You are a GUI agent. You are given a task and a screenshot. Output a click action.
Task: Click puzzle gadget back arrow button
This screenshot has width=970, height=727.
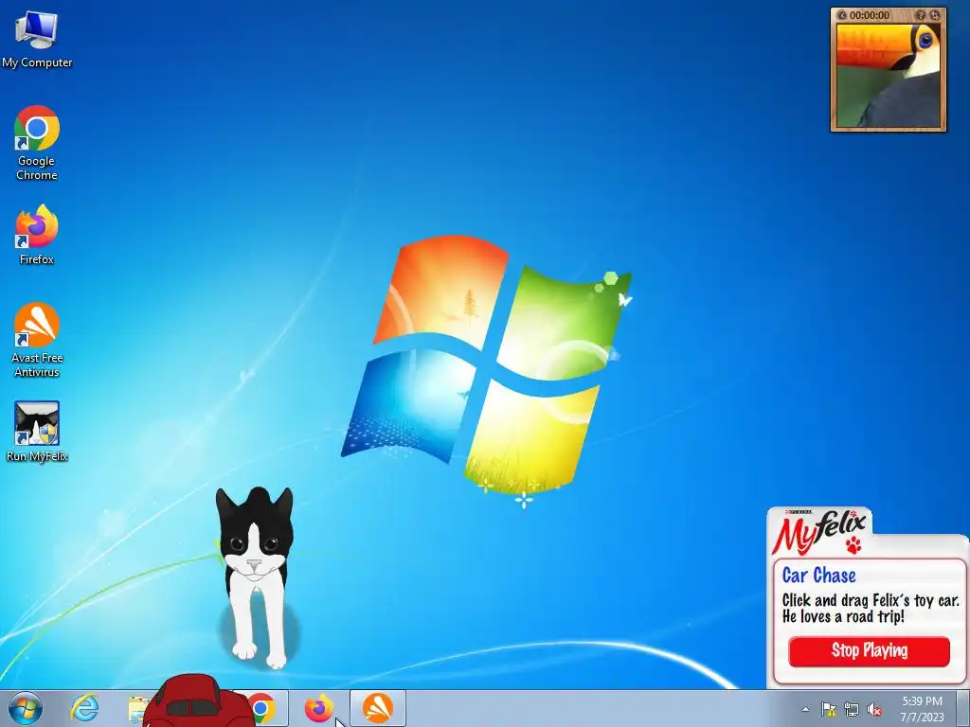pos(841,15)
